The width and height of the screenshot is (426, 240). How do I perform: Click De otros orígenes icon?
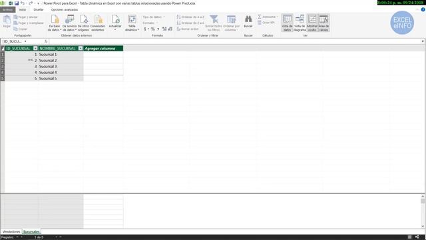(83, 19)
